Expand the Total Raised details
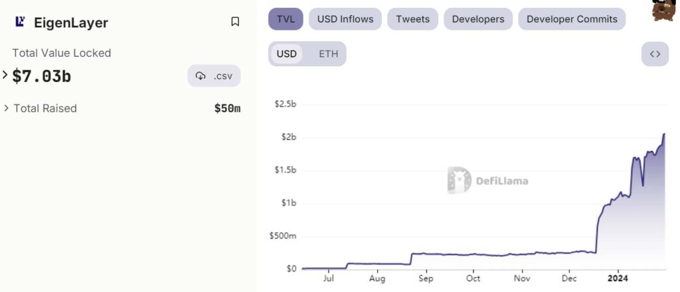Viewport: 680px width, 292px height. [x=6, y=108]
